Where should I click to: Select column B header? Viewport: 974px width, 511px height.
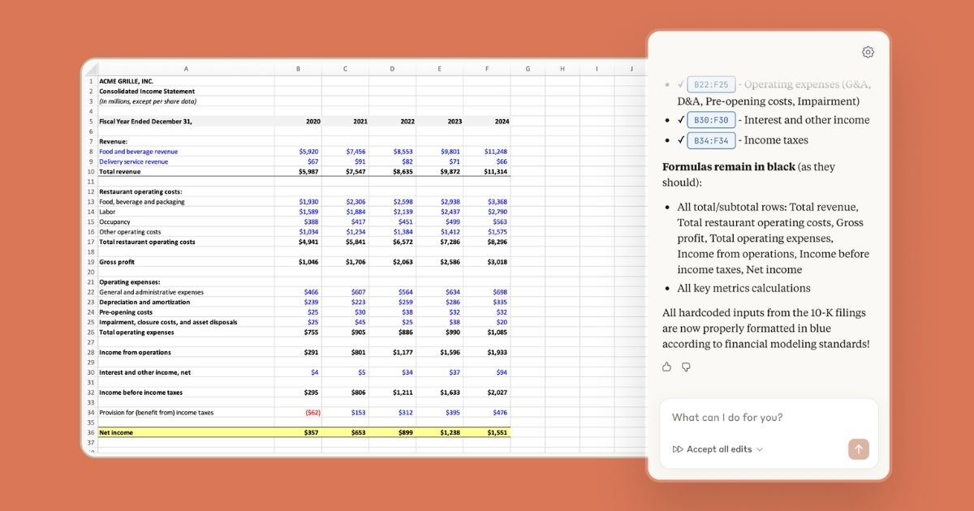tap(298, 69)
